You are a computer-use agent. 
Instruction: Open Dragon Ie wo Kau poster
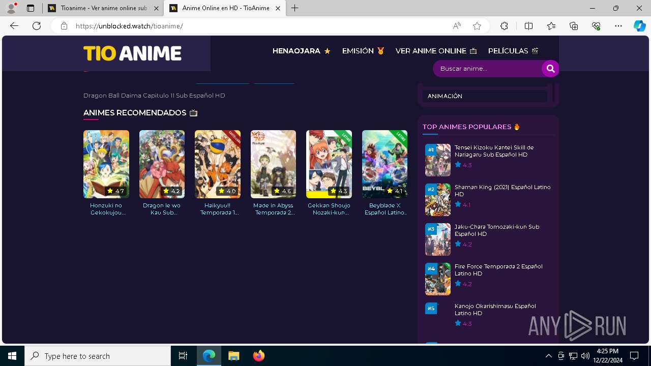162,164
